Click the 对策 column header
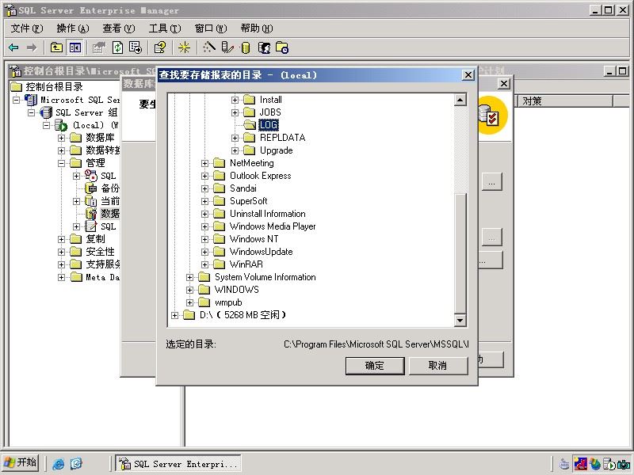634x475 pixels. (x=565, y=101)
